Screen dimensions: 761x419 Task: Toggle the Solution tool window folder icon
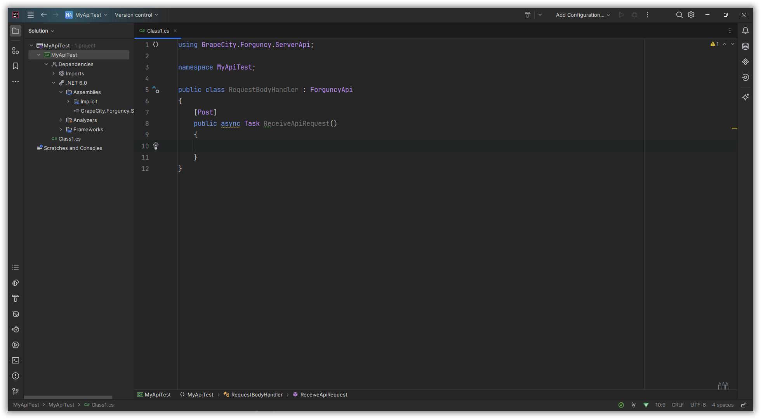click(16, 31)
